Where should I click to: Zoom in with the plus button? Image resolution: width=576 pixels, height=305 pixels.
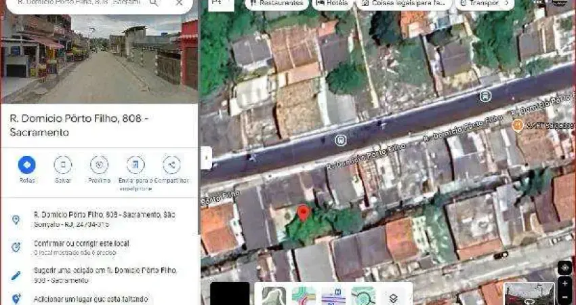tap(564, 283)
